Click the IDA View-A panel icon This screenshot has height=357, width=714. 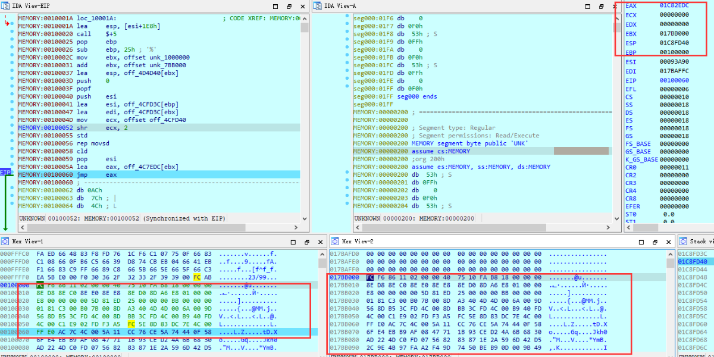(318, 6)
